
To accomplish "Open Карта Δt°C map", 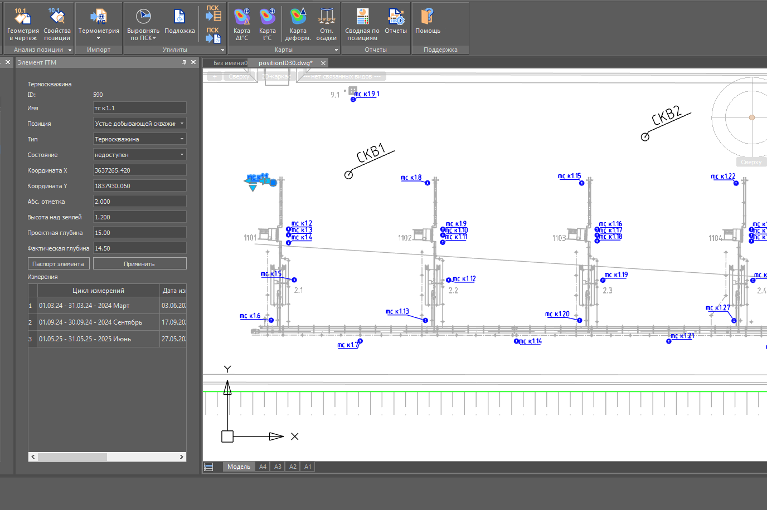I will (242, 24).
